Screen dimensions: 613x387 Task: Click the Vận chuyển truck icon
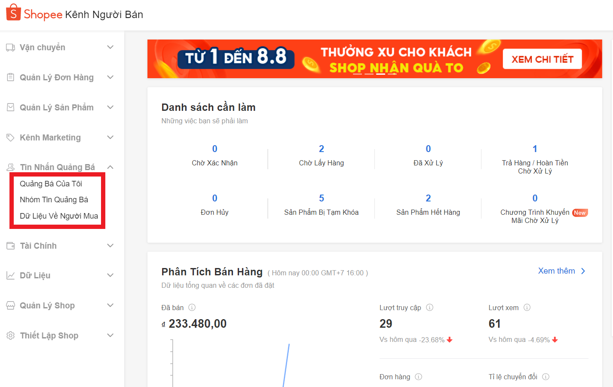(x=10, y=47)
